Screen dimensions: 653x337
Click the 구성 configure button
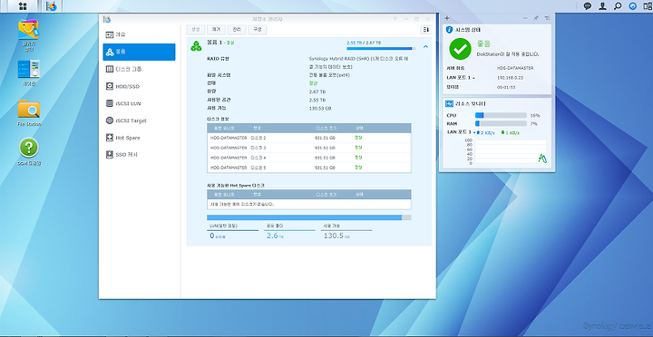(x=258, y=30)
